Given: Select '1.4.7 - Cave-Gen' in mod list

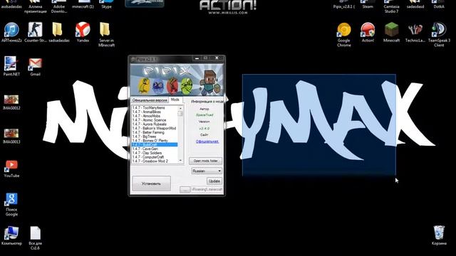Looking at the screenshot, I should tap(155, 149).
